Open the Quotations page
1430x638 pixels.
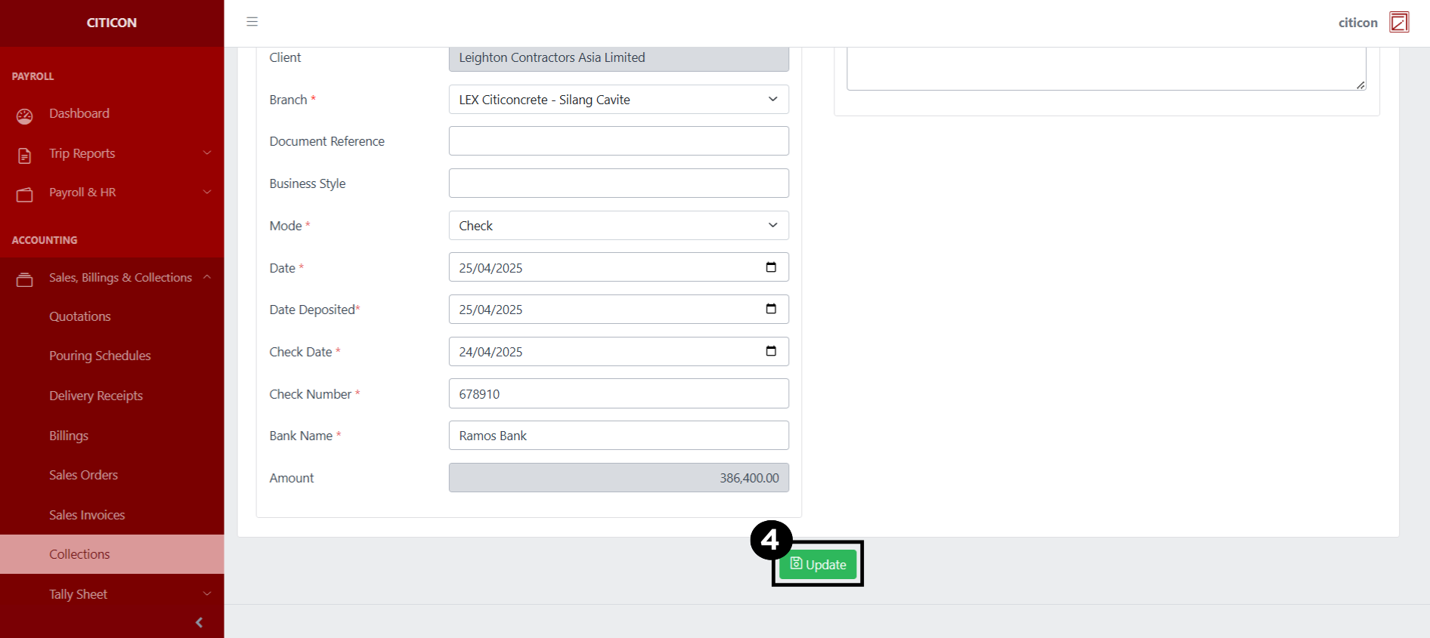[80, 316]
